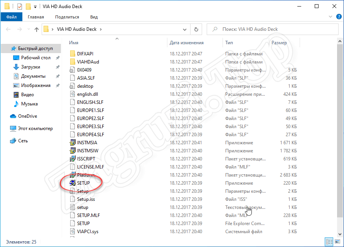Click the DIFXAPI folder icon
Screen dimensions: 344x247
point(72,54)
